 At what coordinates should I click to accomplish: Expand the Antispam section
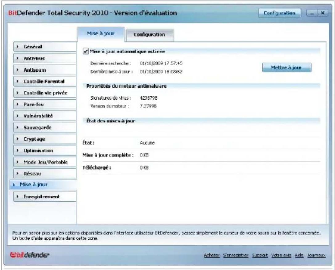tap(45, 70)
